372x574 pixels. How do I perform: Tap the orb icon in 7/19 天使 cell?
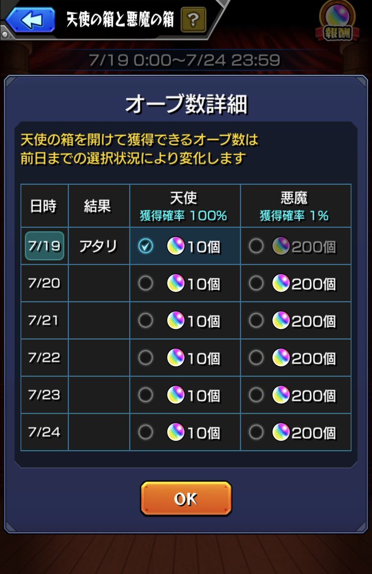coord(176,246)
